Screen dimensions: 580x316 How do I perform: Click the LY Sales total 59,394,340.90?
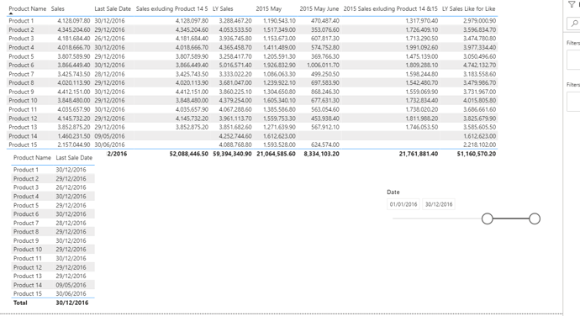coord(232,154)
